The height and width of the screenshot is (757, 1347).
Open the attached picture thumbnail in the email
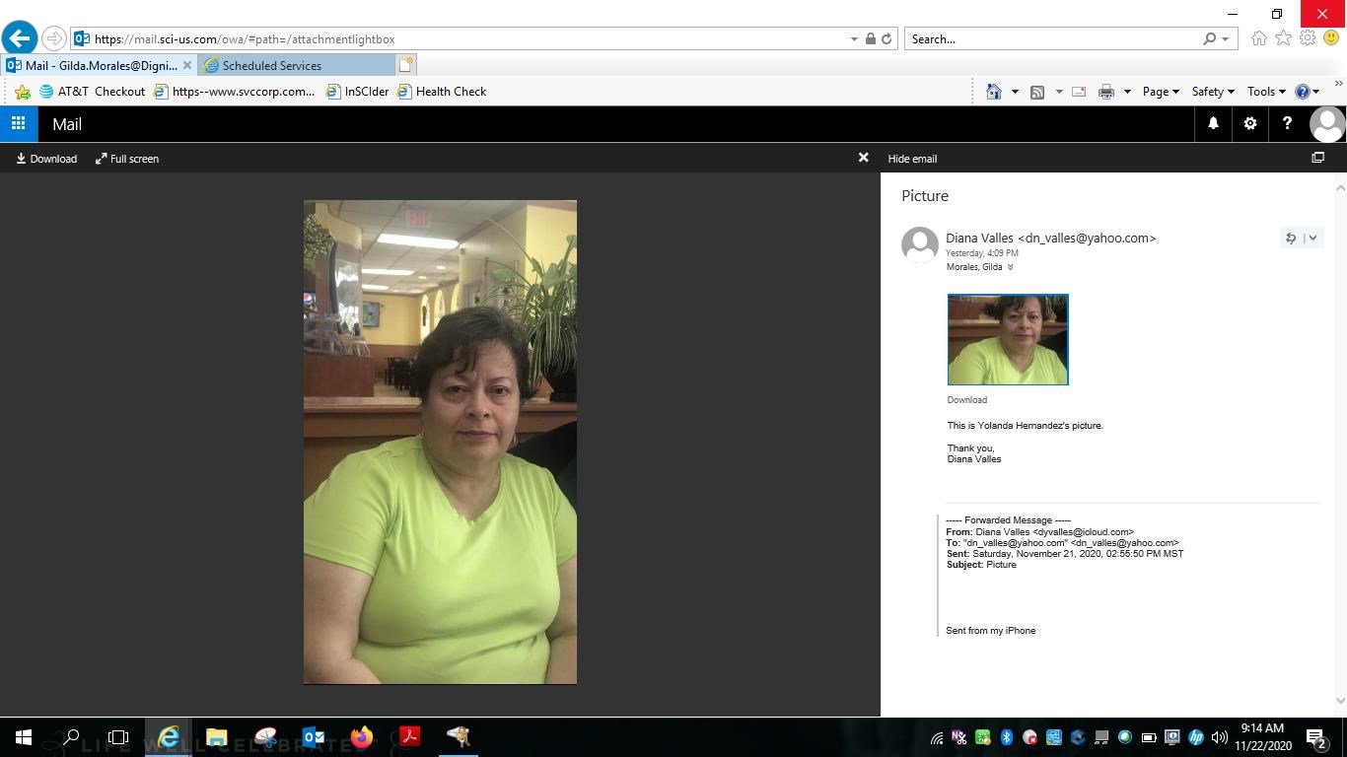1007,338
